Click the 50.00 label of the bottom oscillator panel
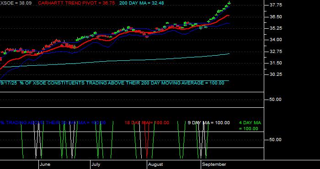The width and height of the screenshot is (320, 169). click(x=276, y=140)
